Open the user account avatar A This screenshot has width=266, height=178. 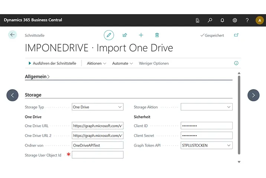(x=260, y=20)
